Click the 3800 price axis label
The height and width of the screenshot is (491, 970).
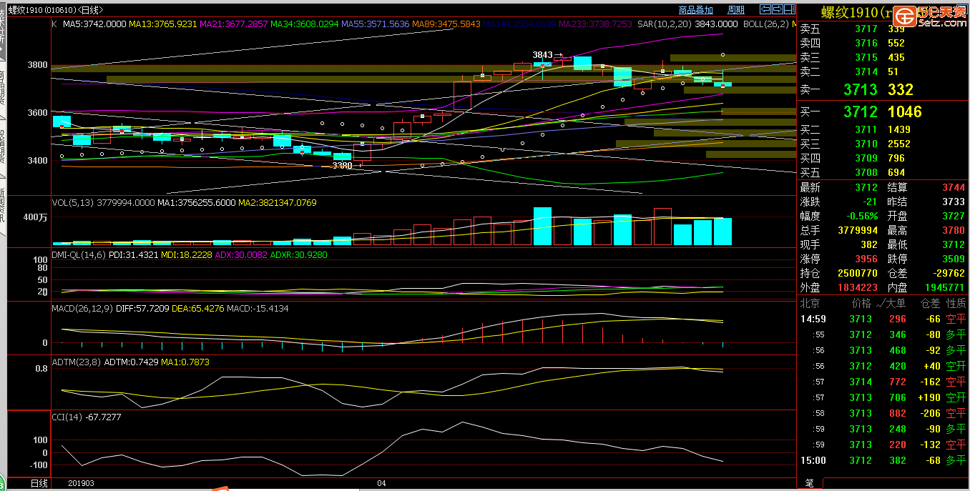[x=38, y=65]
